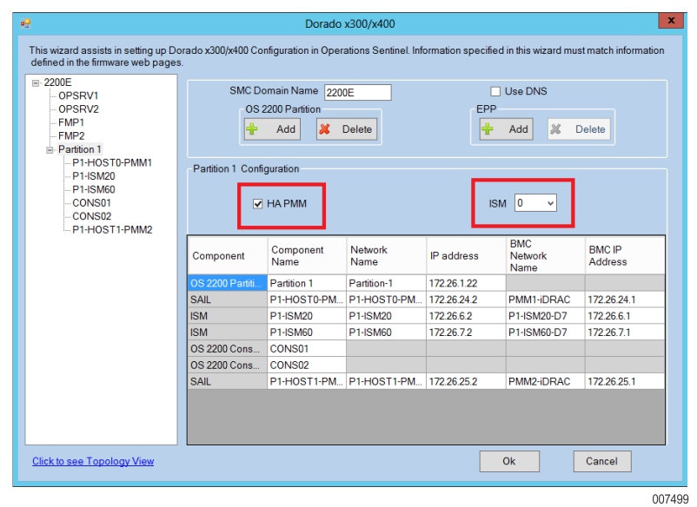Click the BMC IP cell 172.26.7.1
The height and width of the screenshot is (507, 697).
pos(625,333)
